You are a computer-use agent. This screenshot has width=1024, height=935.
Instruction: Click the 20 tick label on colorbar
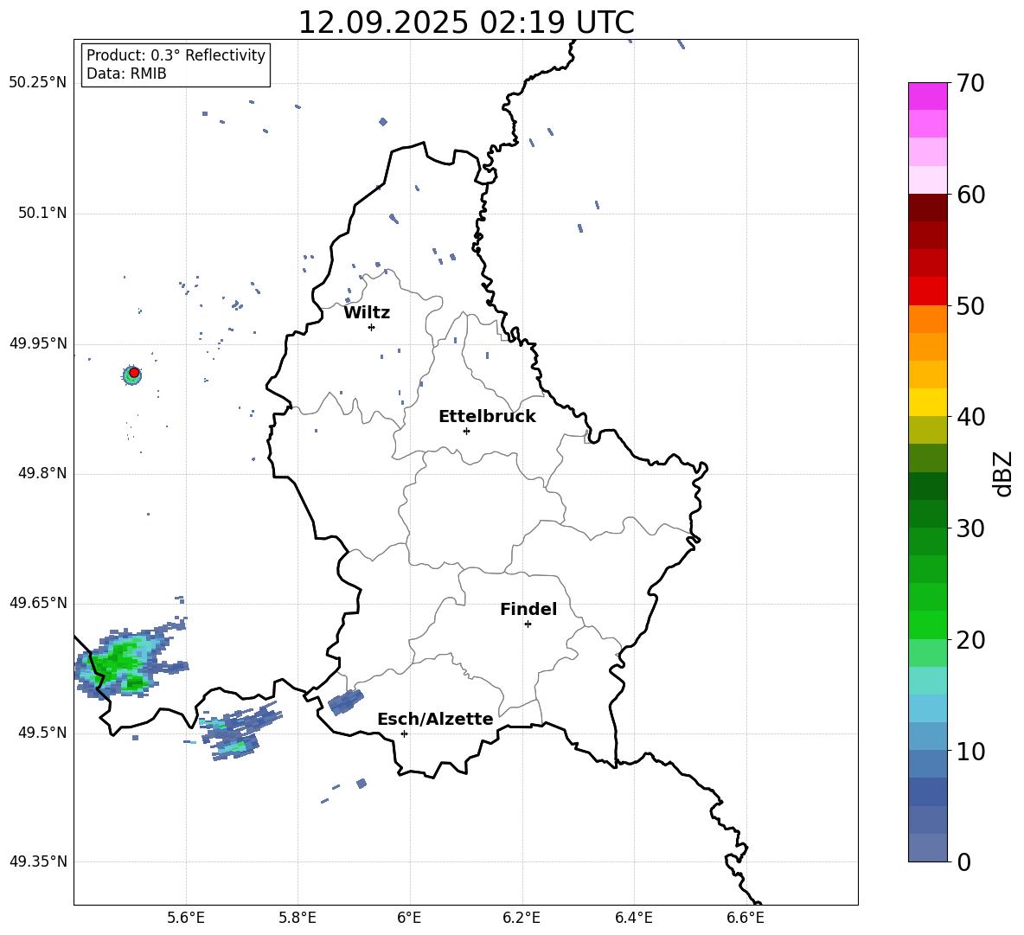click(x=970, y=640)
